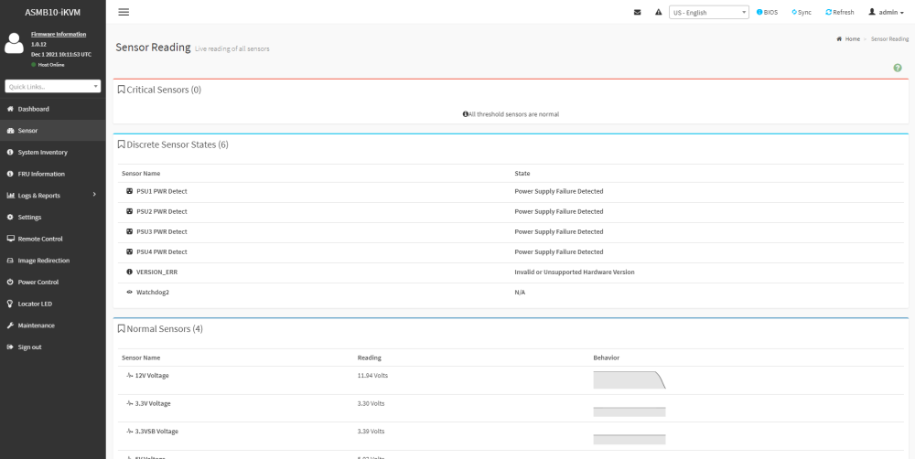Open the 3.3V Voltage sensor
This screenshot has width=915, height=459.
[x=153, y=403]
